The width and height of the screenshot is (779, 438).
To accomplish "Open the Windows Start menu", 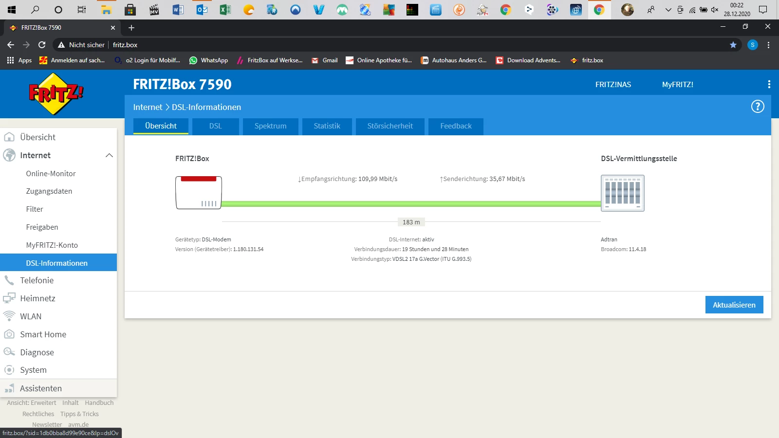I will pos(11,10).
